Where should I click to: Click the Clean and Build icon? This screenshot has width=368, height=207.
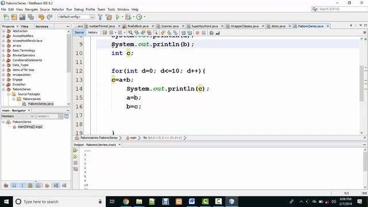[109, 17]
